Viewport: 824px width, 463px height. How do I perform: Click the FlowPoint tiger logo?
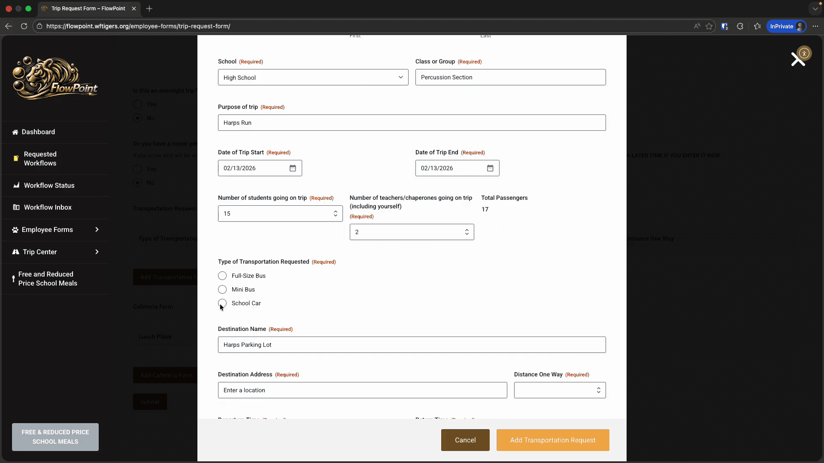[x=55, y=78]
